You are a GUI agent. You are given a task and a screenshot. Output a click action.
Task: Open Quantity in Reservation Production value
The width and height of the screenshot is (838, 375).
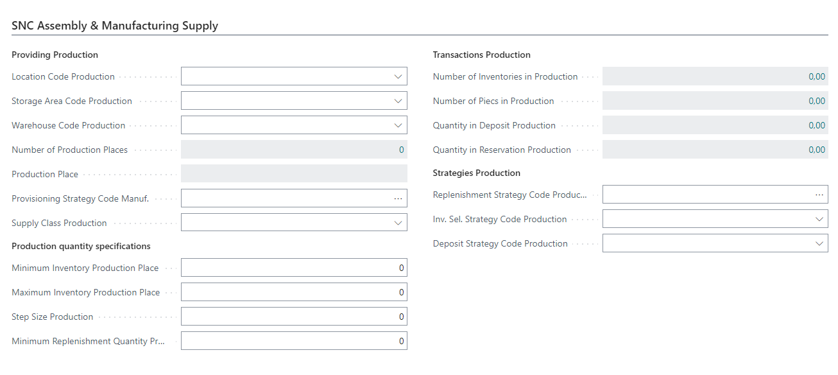tap(816, 150)
